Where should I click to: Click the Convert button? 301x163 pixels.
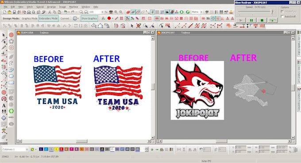coord(65,19)
